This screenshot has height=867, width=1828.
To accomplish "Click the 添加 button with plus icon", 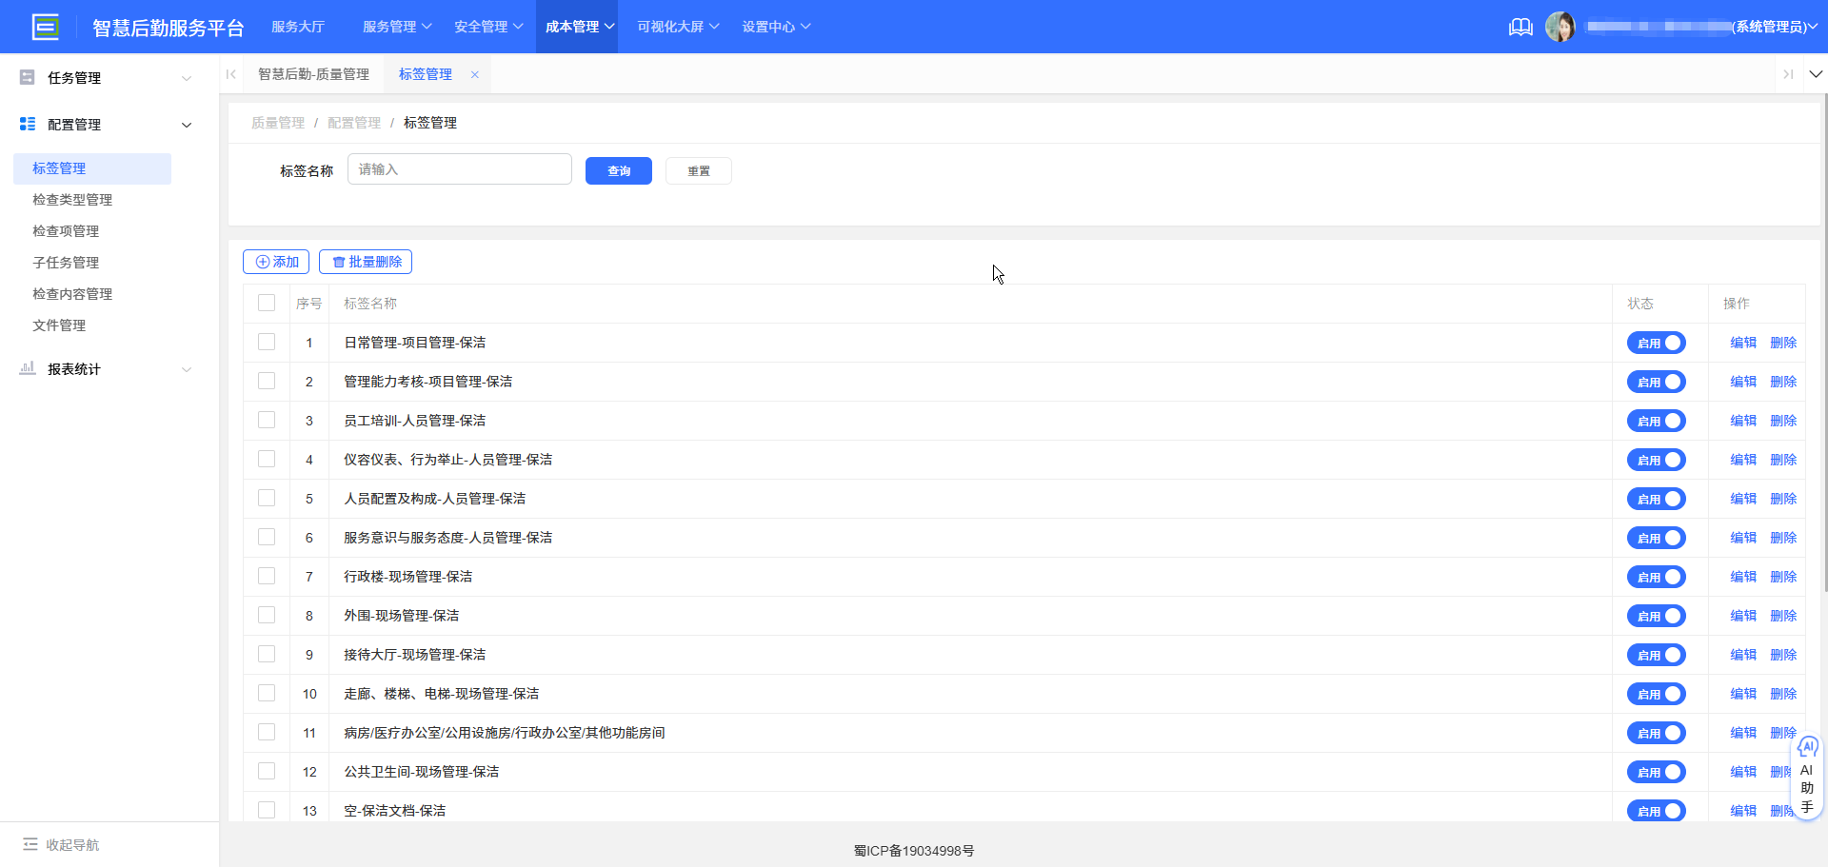I will pyautogui.click(x=276, y=261).
